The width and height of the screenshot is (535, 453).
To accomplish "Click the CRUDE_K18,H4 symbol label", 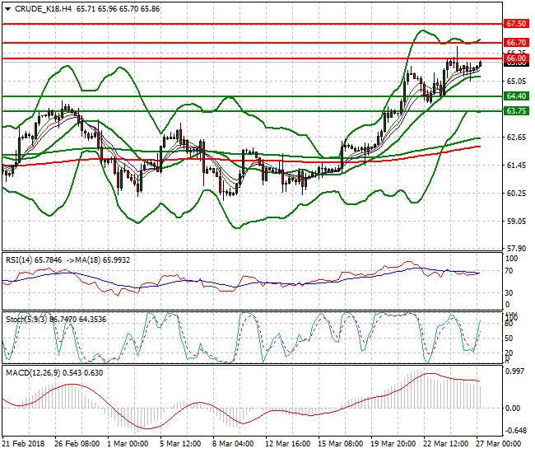I will click(44, 9).
